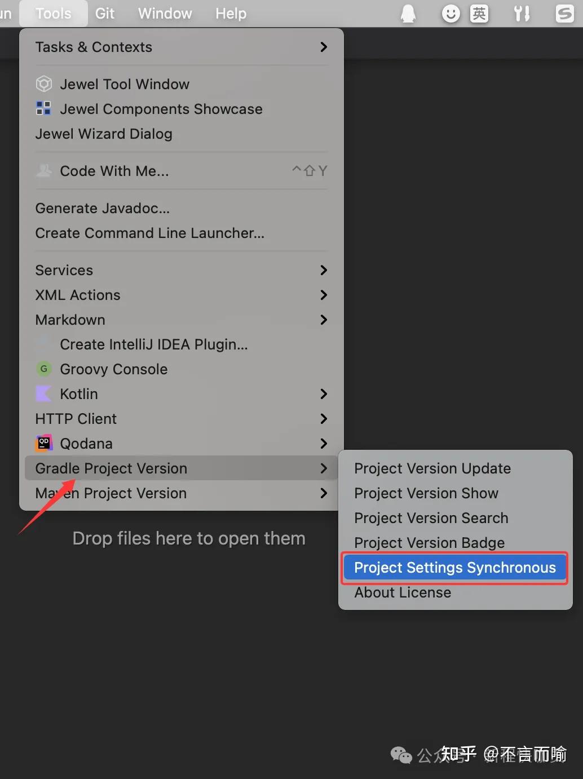Screen dimensions: 583x779
Task: Select Project Settings Synchronous
Action: coord(455,568)
